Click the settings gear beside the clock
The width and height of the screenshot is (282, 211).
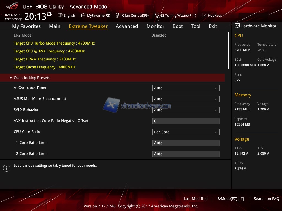click(x=49, y=14)
